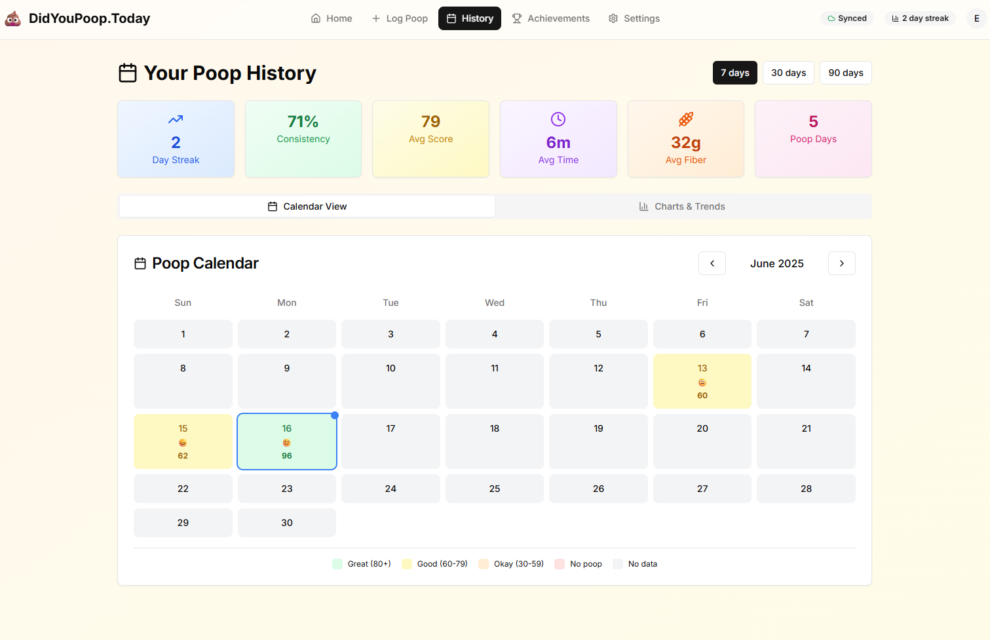Image resolution: width=990 pixels, height=640 pixels.
Task: Open the 90 days time range
Action: point(845,73)
